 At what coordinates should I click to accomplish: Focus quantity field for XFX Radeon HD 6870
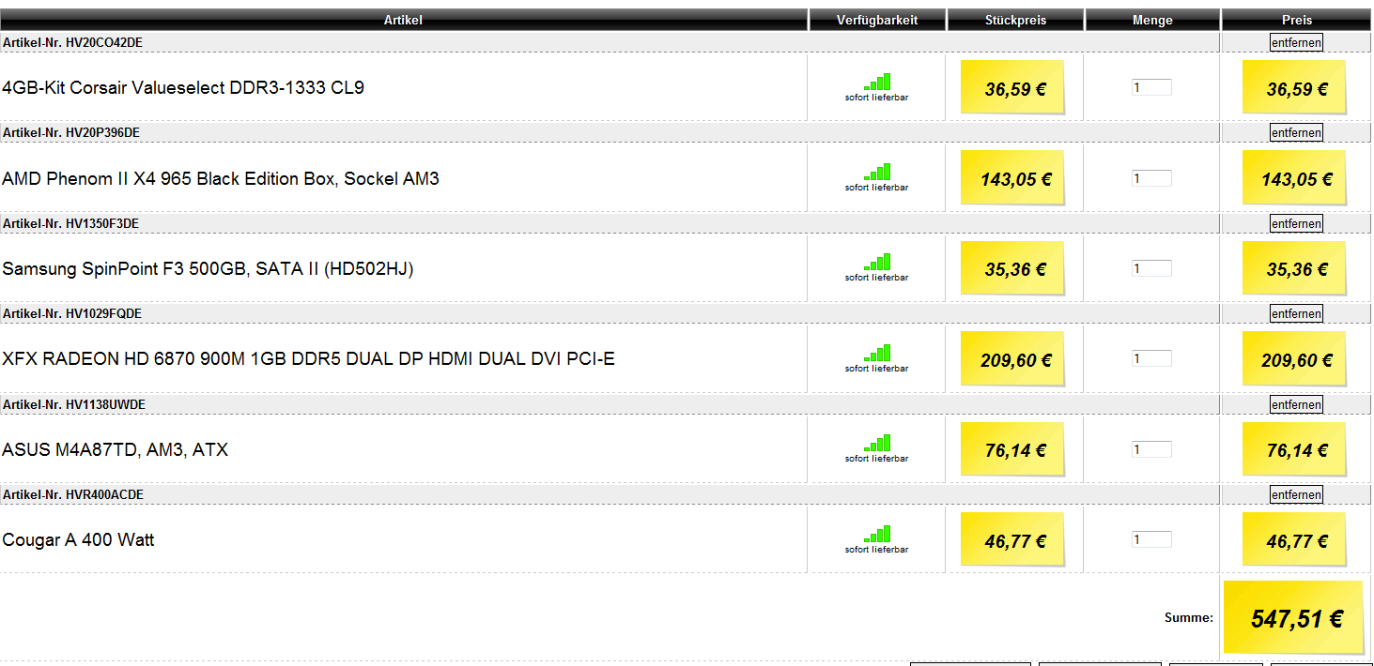point(1151,358)
